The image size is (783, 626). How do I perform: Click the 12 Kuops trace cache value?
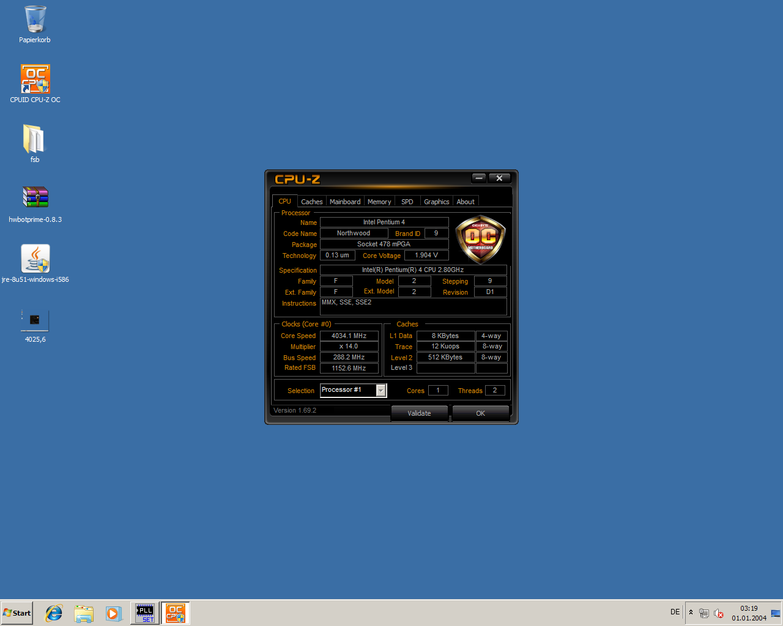(445, 346)
